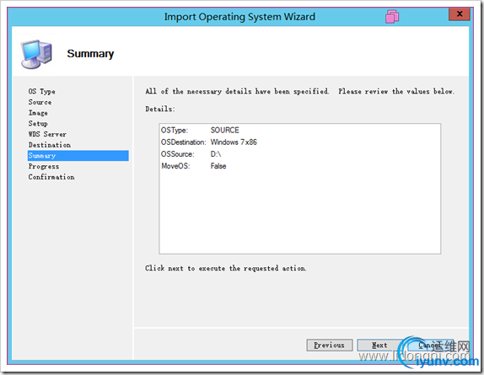Click the Summary page heading
The image size is (484, 375).
pyautogui.click(x=90, y=54)
